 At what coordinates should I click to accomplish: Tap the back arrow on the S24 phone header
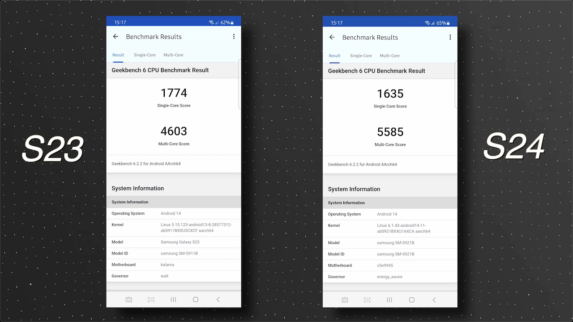pos(332,38)
